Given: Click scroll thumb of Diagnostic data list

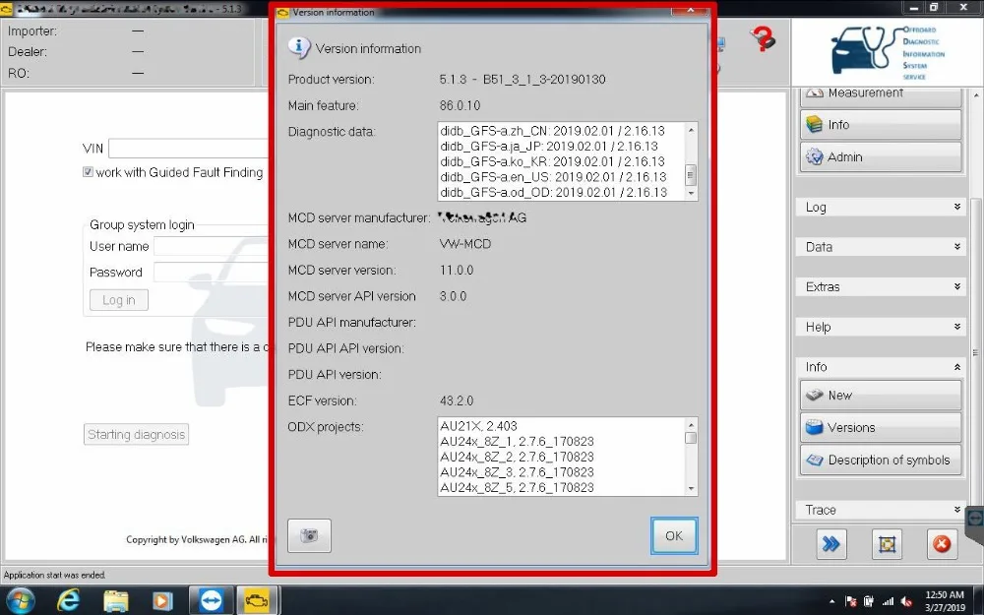Looking at the screenshot, I should (x=691, y=174).
